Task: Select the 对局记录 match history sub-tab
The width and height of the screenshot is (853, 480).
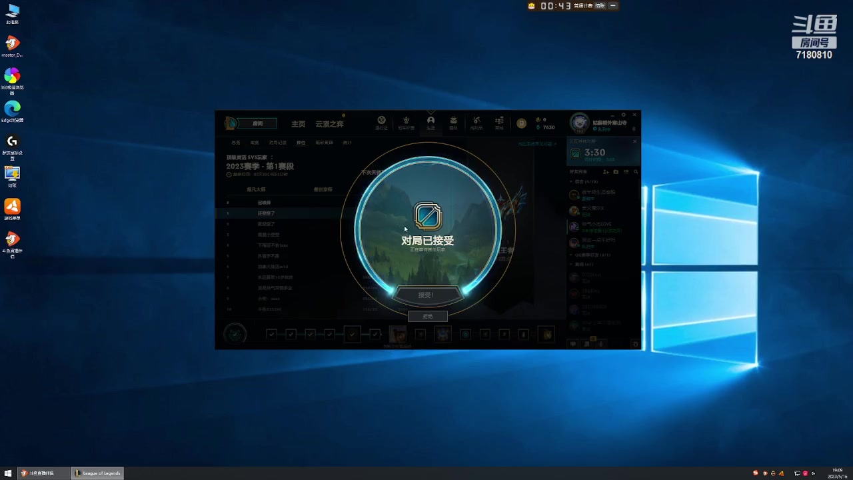Action: point(278,143)
